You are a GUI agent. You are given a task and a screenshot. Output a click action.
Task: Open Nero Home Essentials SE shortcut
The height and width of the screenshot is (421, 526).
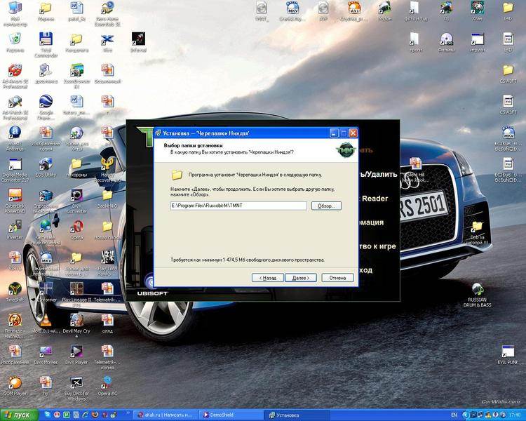108,13
